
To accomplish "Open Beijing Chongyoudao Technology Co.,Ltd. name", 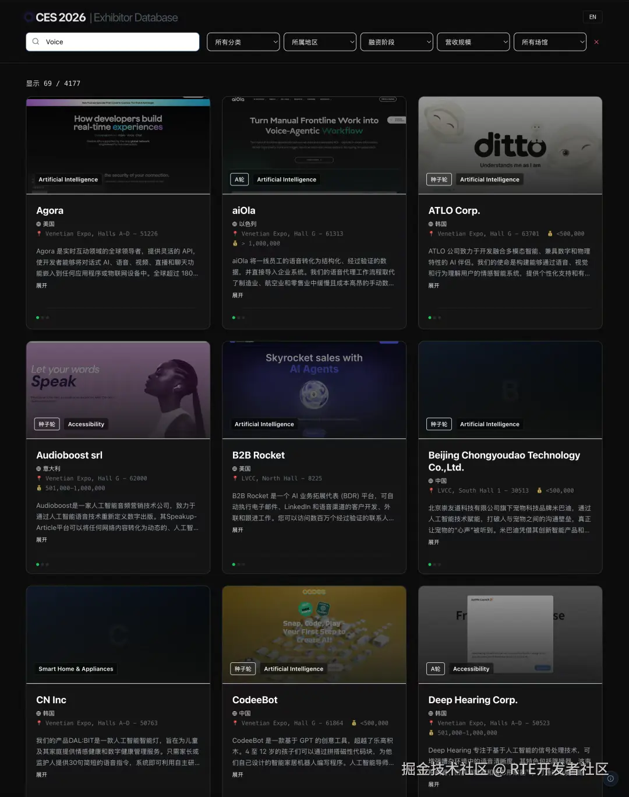I will (x=504, y=461).
